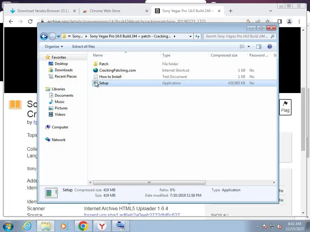Open Yandex Browser taskbar icon
Image resolution: width=310 pixels, height=232 pixels.
tap(102, 226)
